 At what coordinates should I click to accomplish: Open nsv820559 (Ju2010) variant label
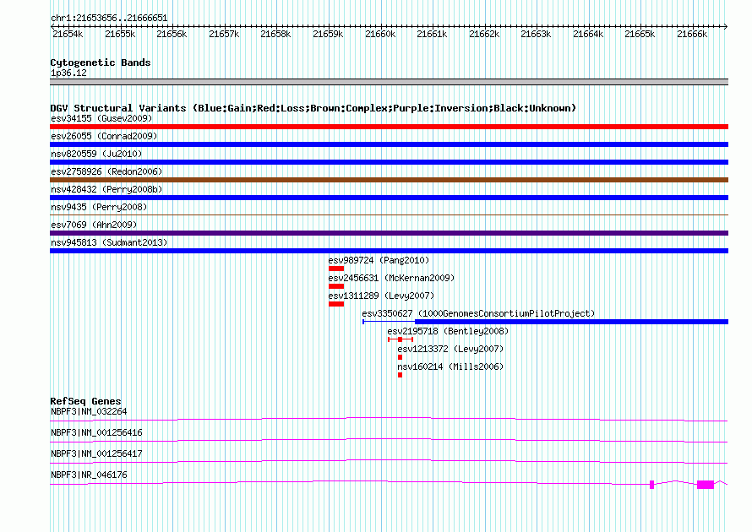pyautogui.click(x=96, y=154)
